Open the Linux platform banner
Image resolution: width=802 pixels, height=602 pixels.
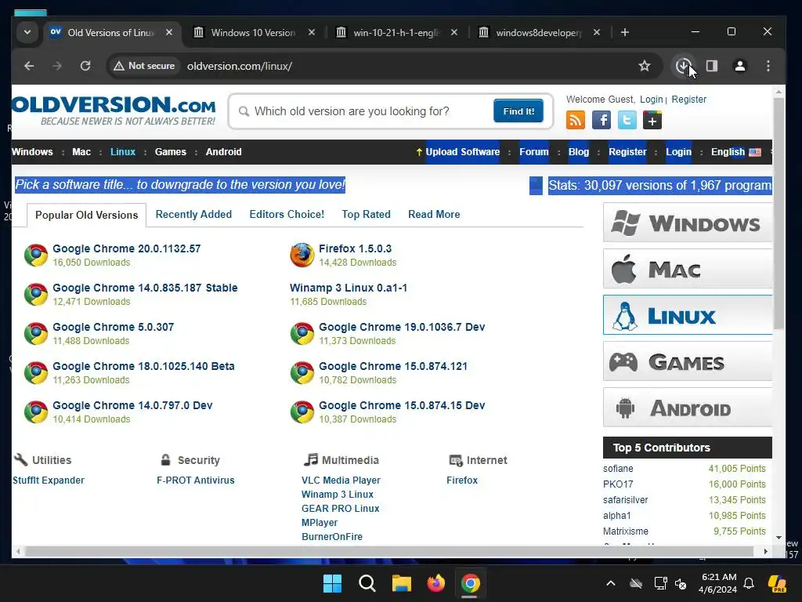coord(688,315)
